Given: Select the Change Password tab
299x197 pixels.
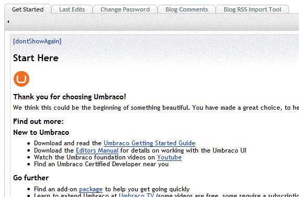Looking at the screenshot, I should [x=125, y=9].
